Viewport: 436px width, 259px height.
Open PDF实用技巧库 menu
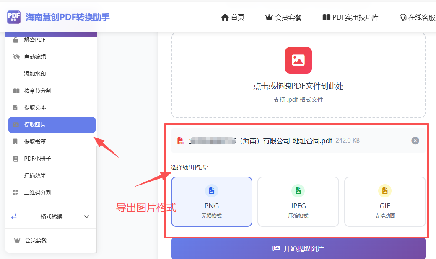(350, 18)
